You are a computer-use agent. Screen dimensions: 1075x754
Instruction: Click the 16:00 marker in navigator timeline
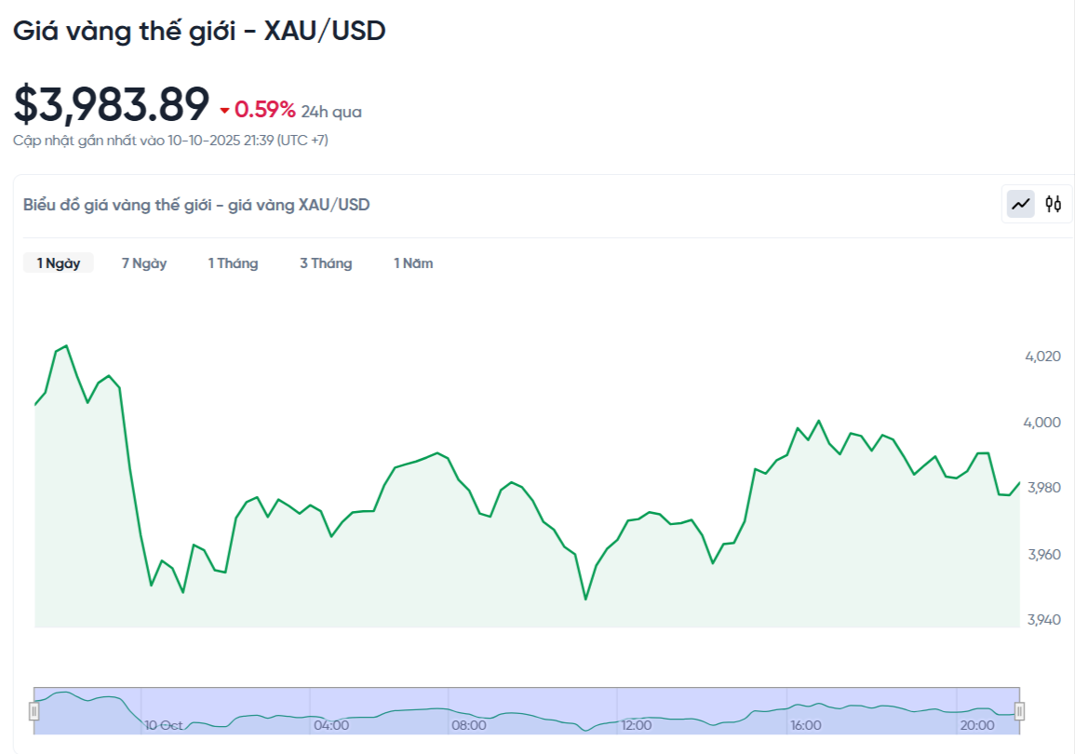coord(805,725)
